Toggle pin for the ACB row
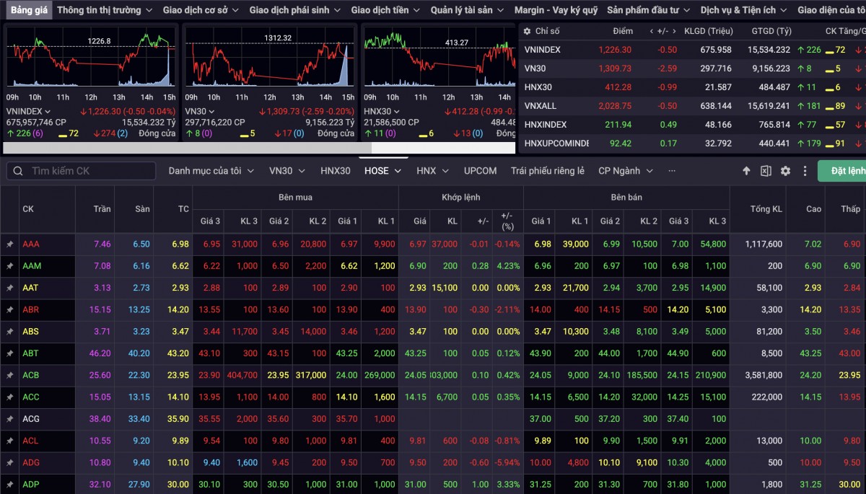The width and height of the screenshot is (866, 494). (10, 375)
